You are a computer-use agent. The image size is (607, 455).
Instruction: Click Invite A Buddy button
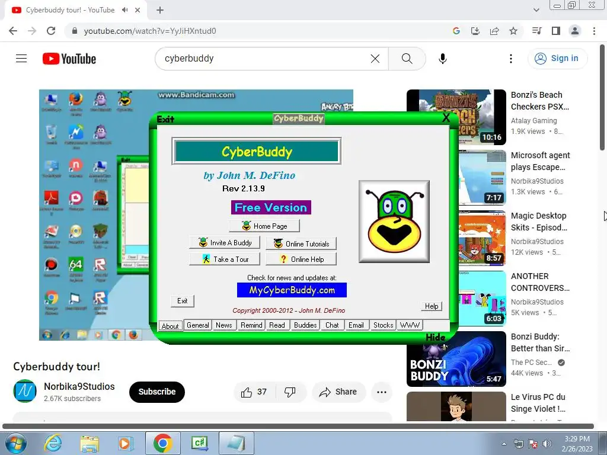[225, 242]
